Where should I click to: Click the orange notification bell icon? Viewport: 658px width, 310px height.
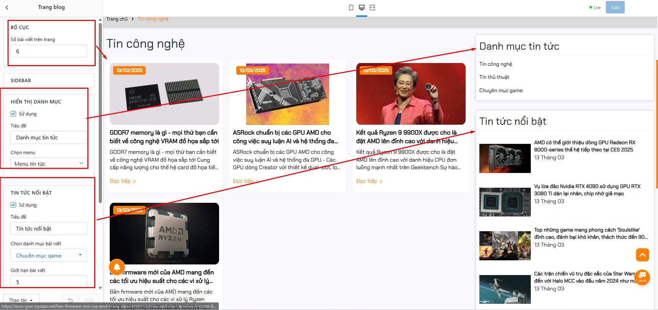click(x=117, y=267)
